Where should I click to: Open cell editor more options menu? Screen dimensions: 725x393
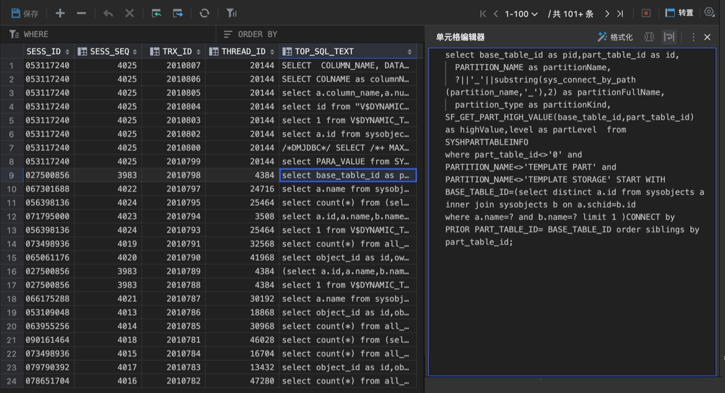point(693,37)
